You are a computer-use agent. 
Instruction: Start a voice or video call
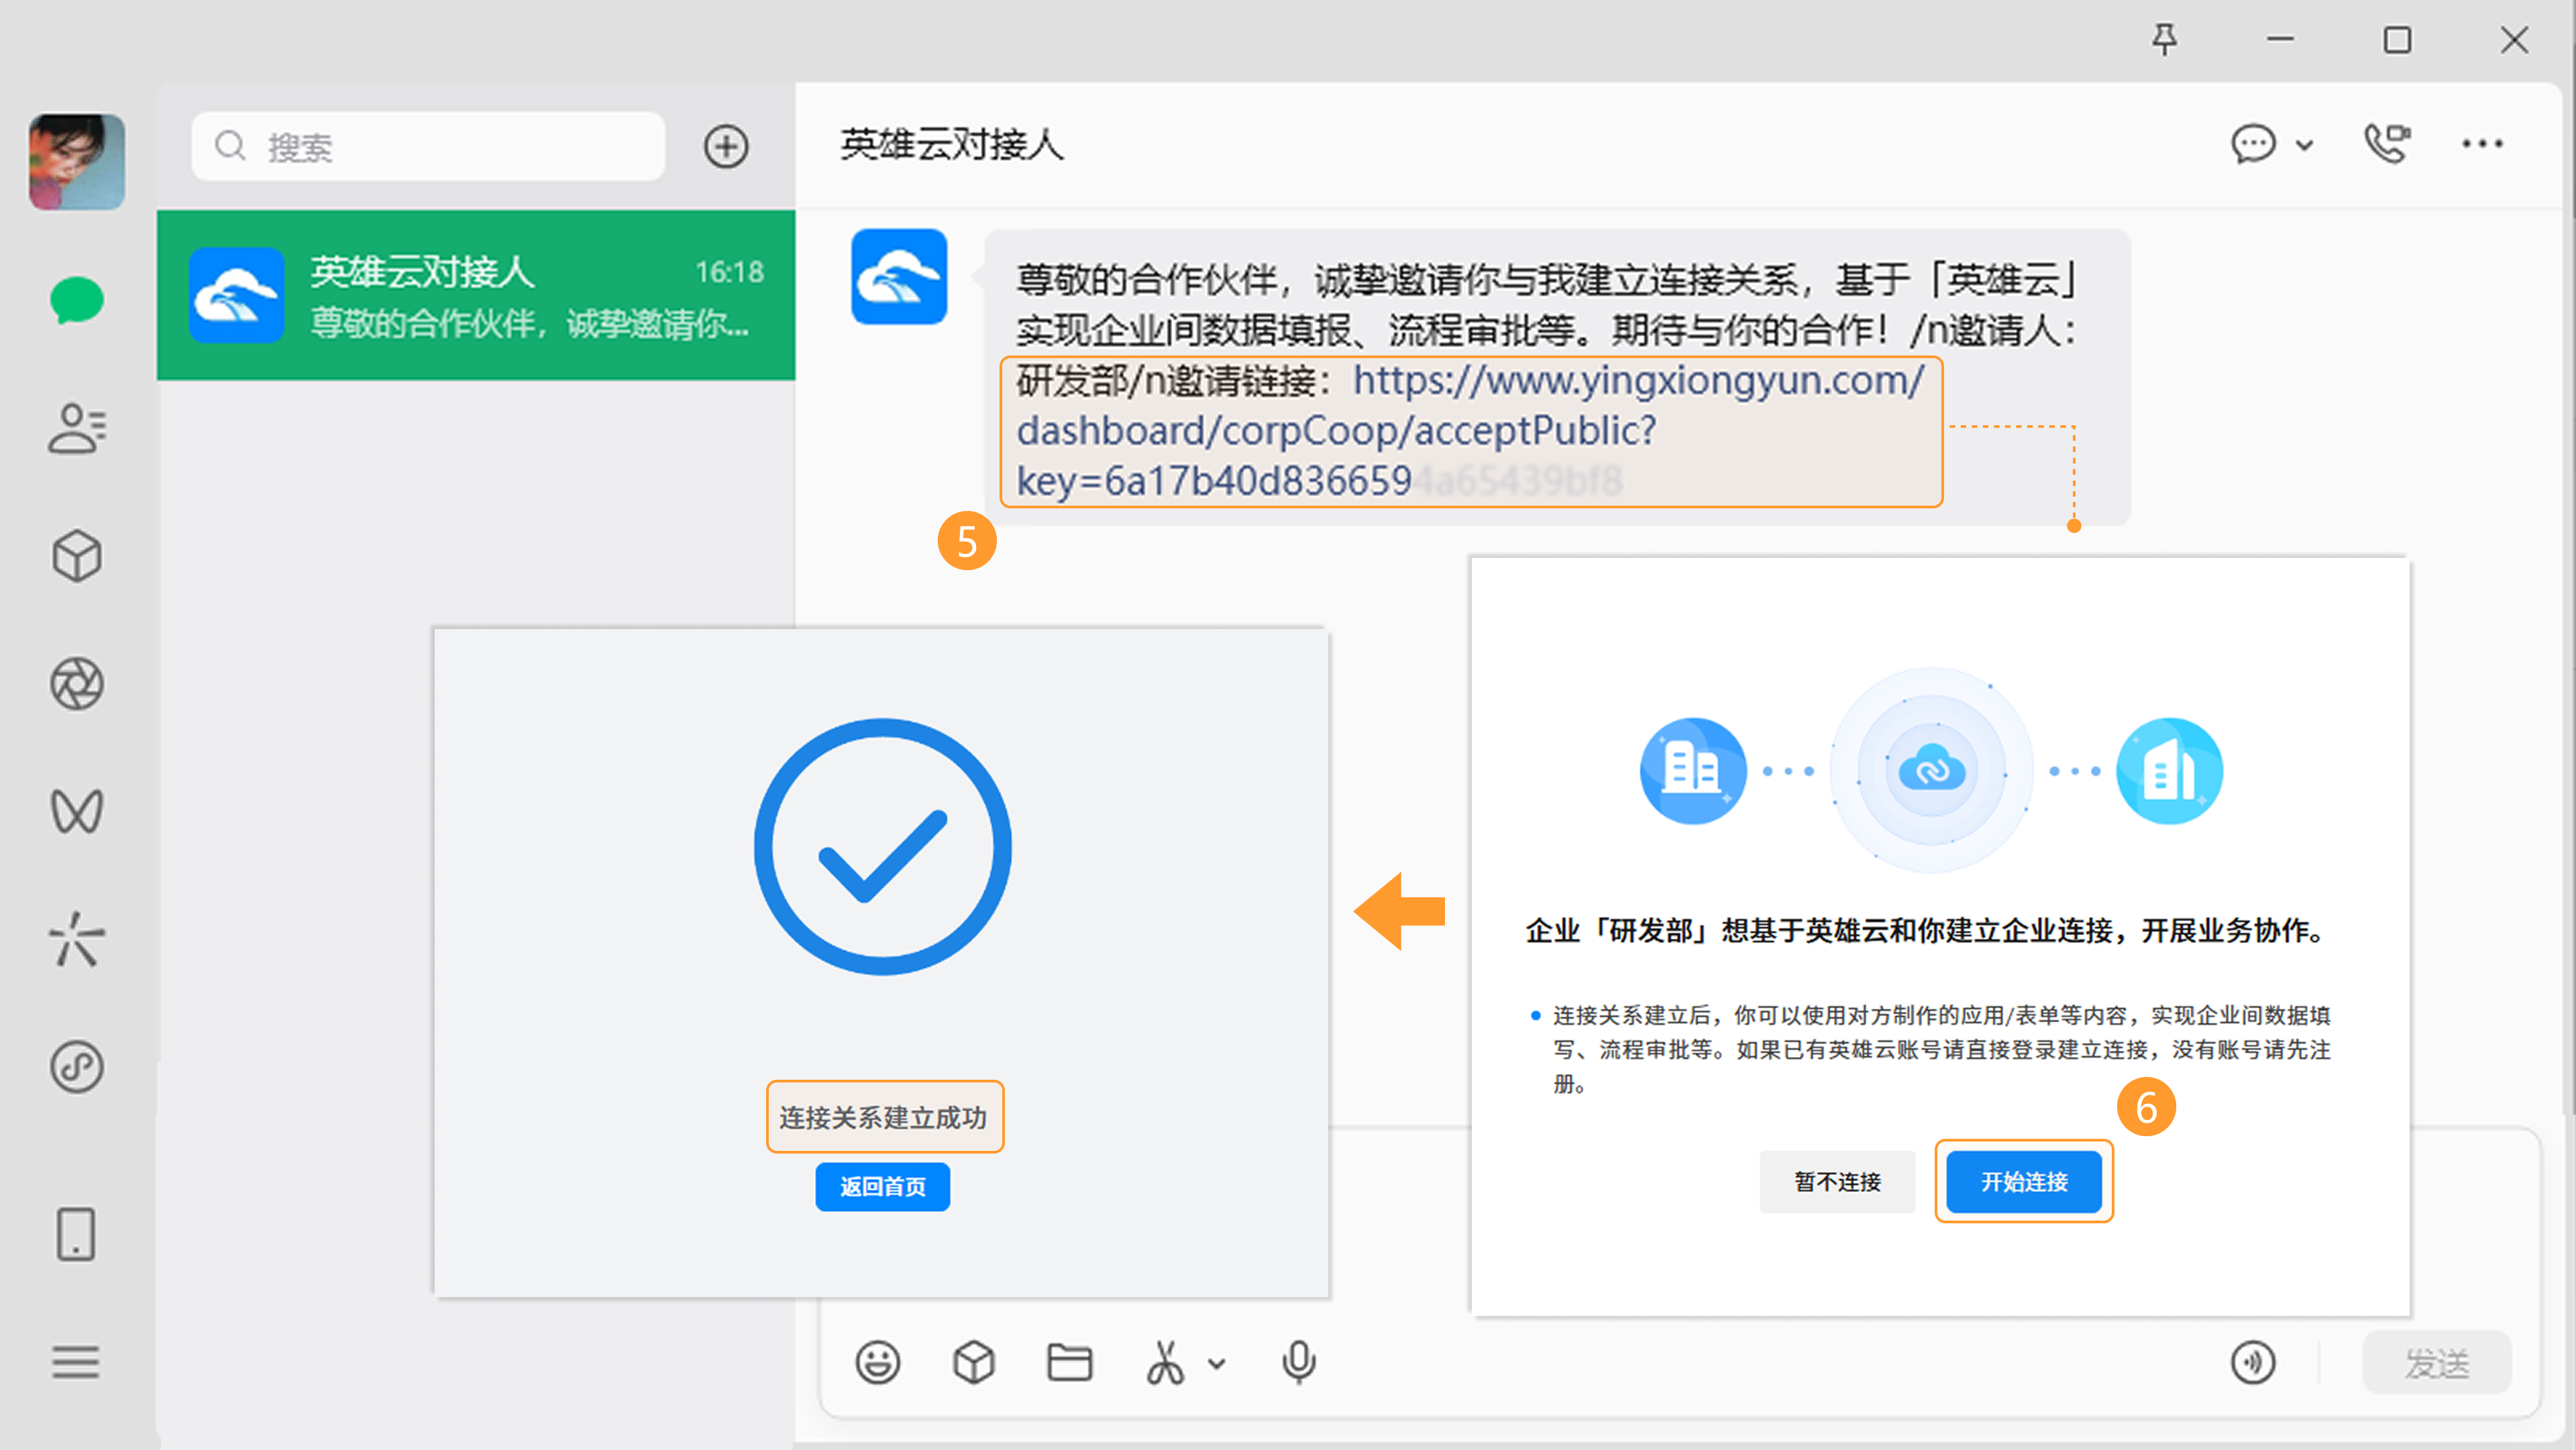point(2387,144)
